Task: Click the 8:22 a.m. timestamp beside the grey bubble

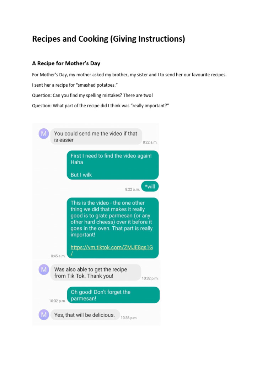Action: 150,142
